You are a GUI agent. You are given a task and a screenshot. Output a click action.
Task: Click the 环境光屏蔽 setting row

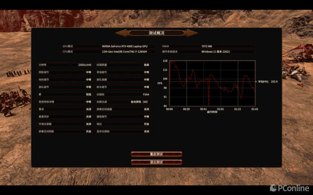tap(65, 124)
